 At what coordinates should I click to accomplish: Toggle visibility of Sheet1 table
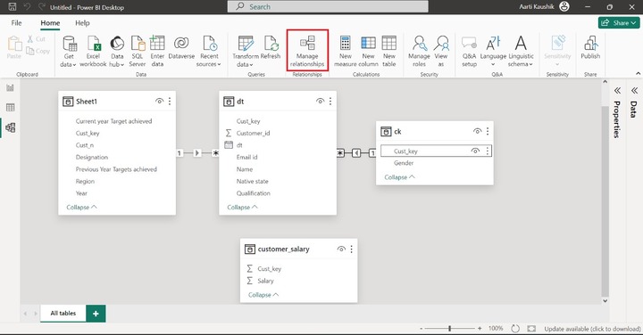tap(159, 101)
